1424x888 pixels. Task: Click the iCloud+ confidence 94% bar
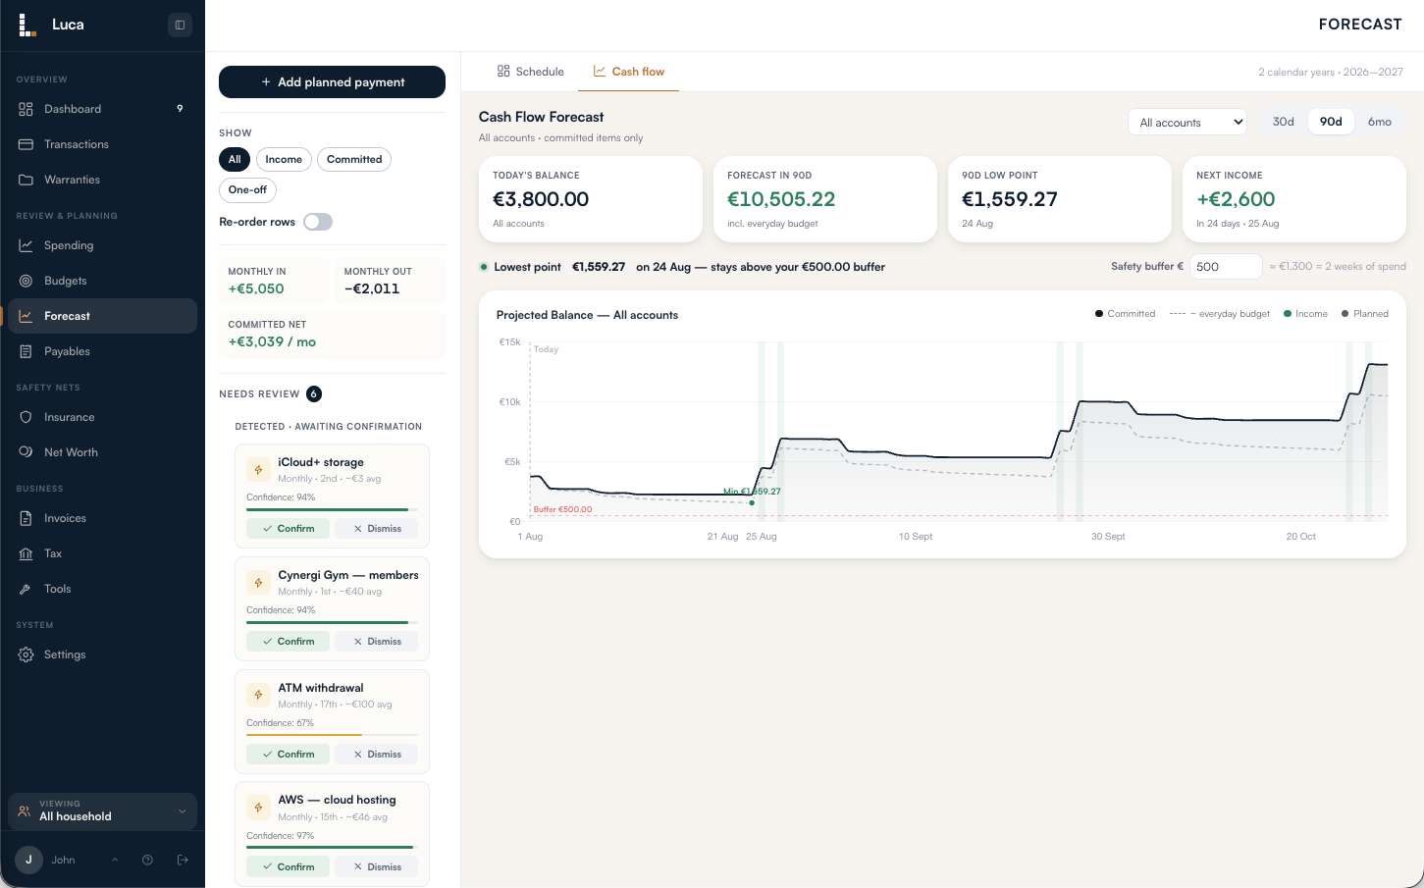332,509
